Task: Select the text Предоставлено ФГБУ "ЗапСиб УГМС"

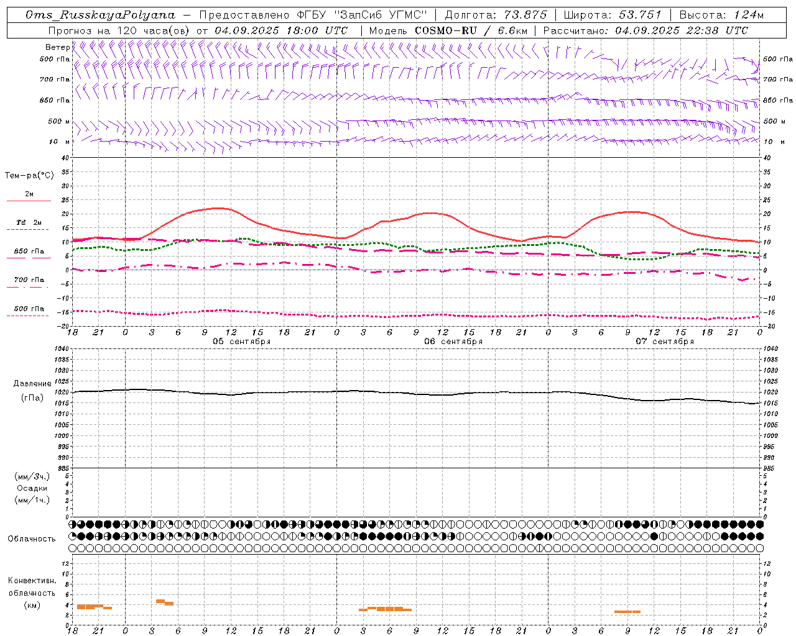Action: click(x=313, y=15)
